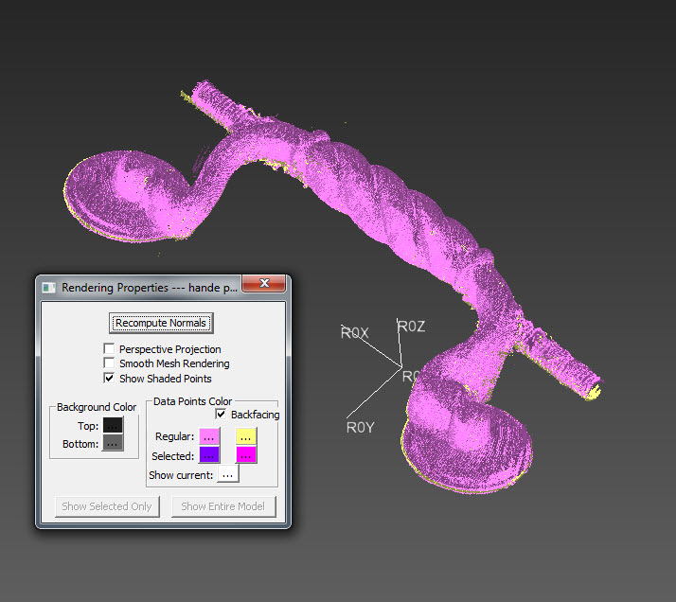
Task: Open the Top background color swatch
Action: 113,426
